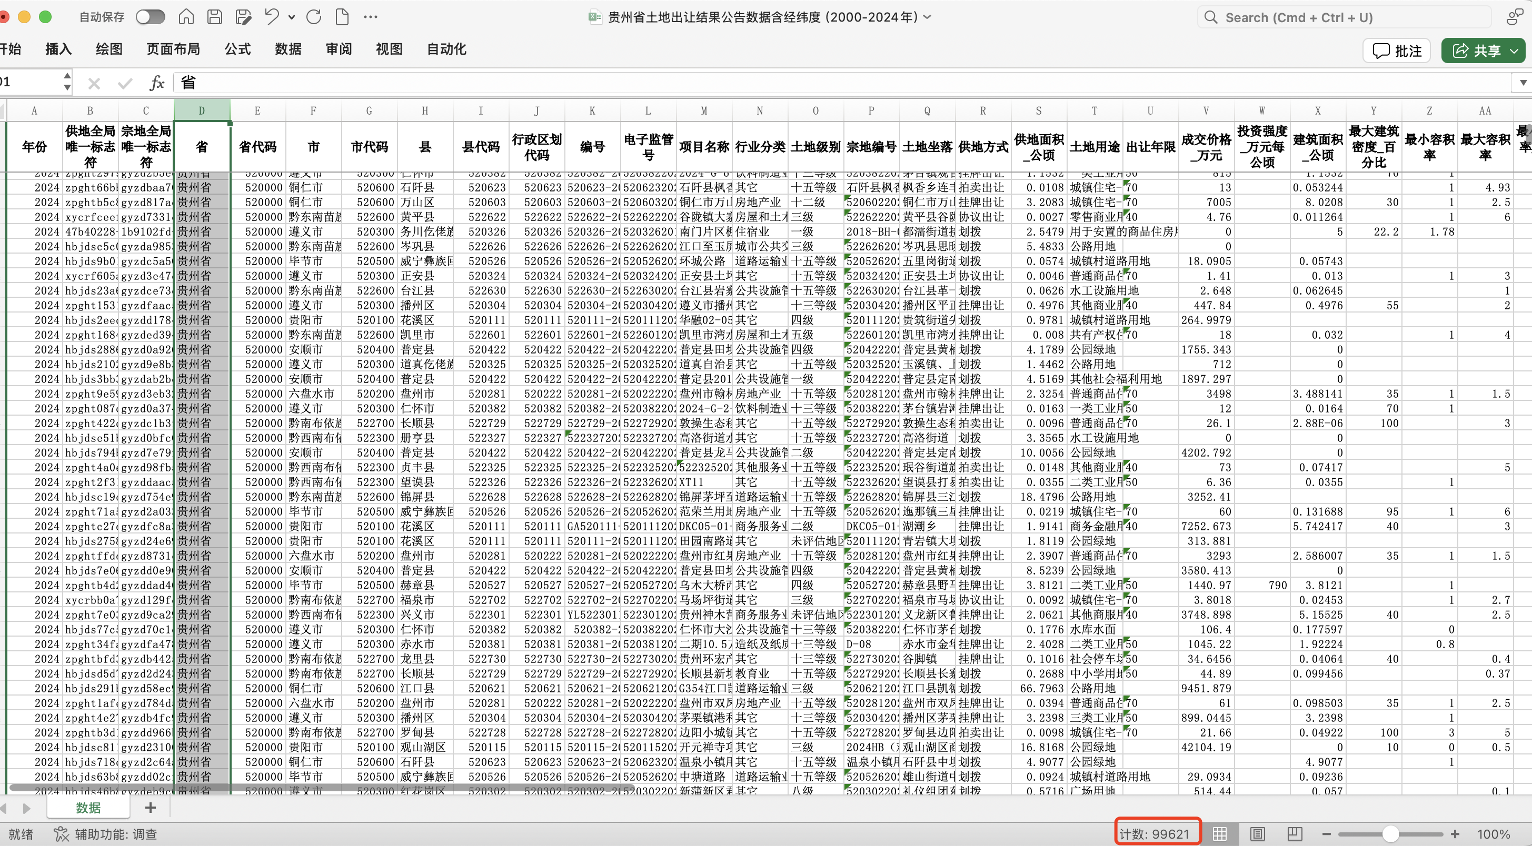Add a new sheet with the plus button

[151, 808]
